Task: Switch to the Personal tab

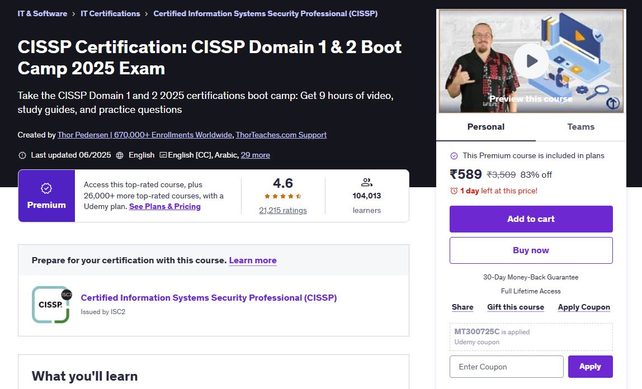Action: (486, 127)
